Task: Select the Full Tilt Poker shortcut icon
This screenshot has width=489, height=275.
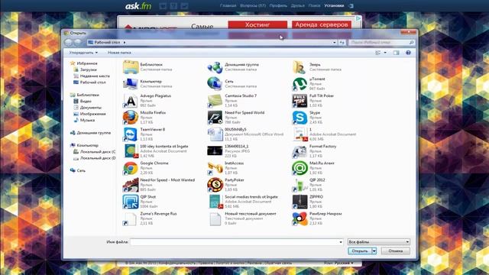Action: (300, 101)
